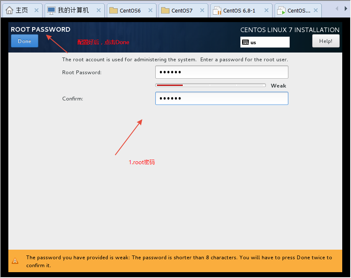The image size is (351, 278).
Task: Click the keyboard icon beside us
Action: [245, 42]
